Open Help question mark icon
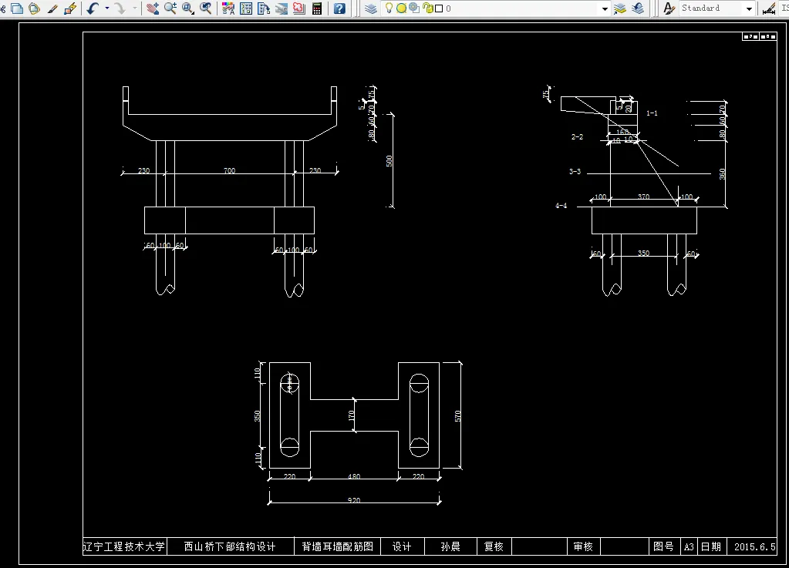 tap(339, 8)
